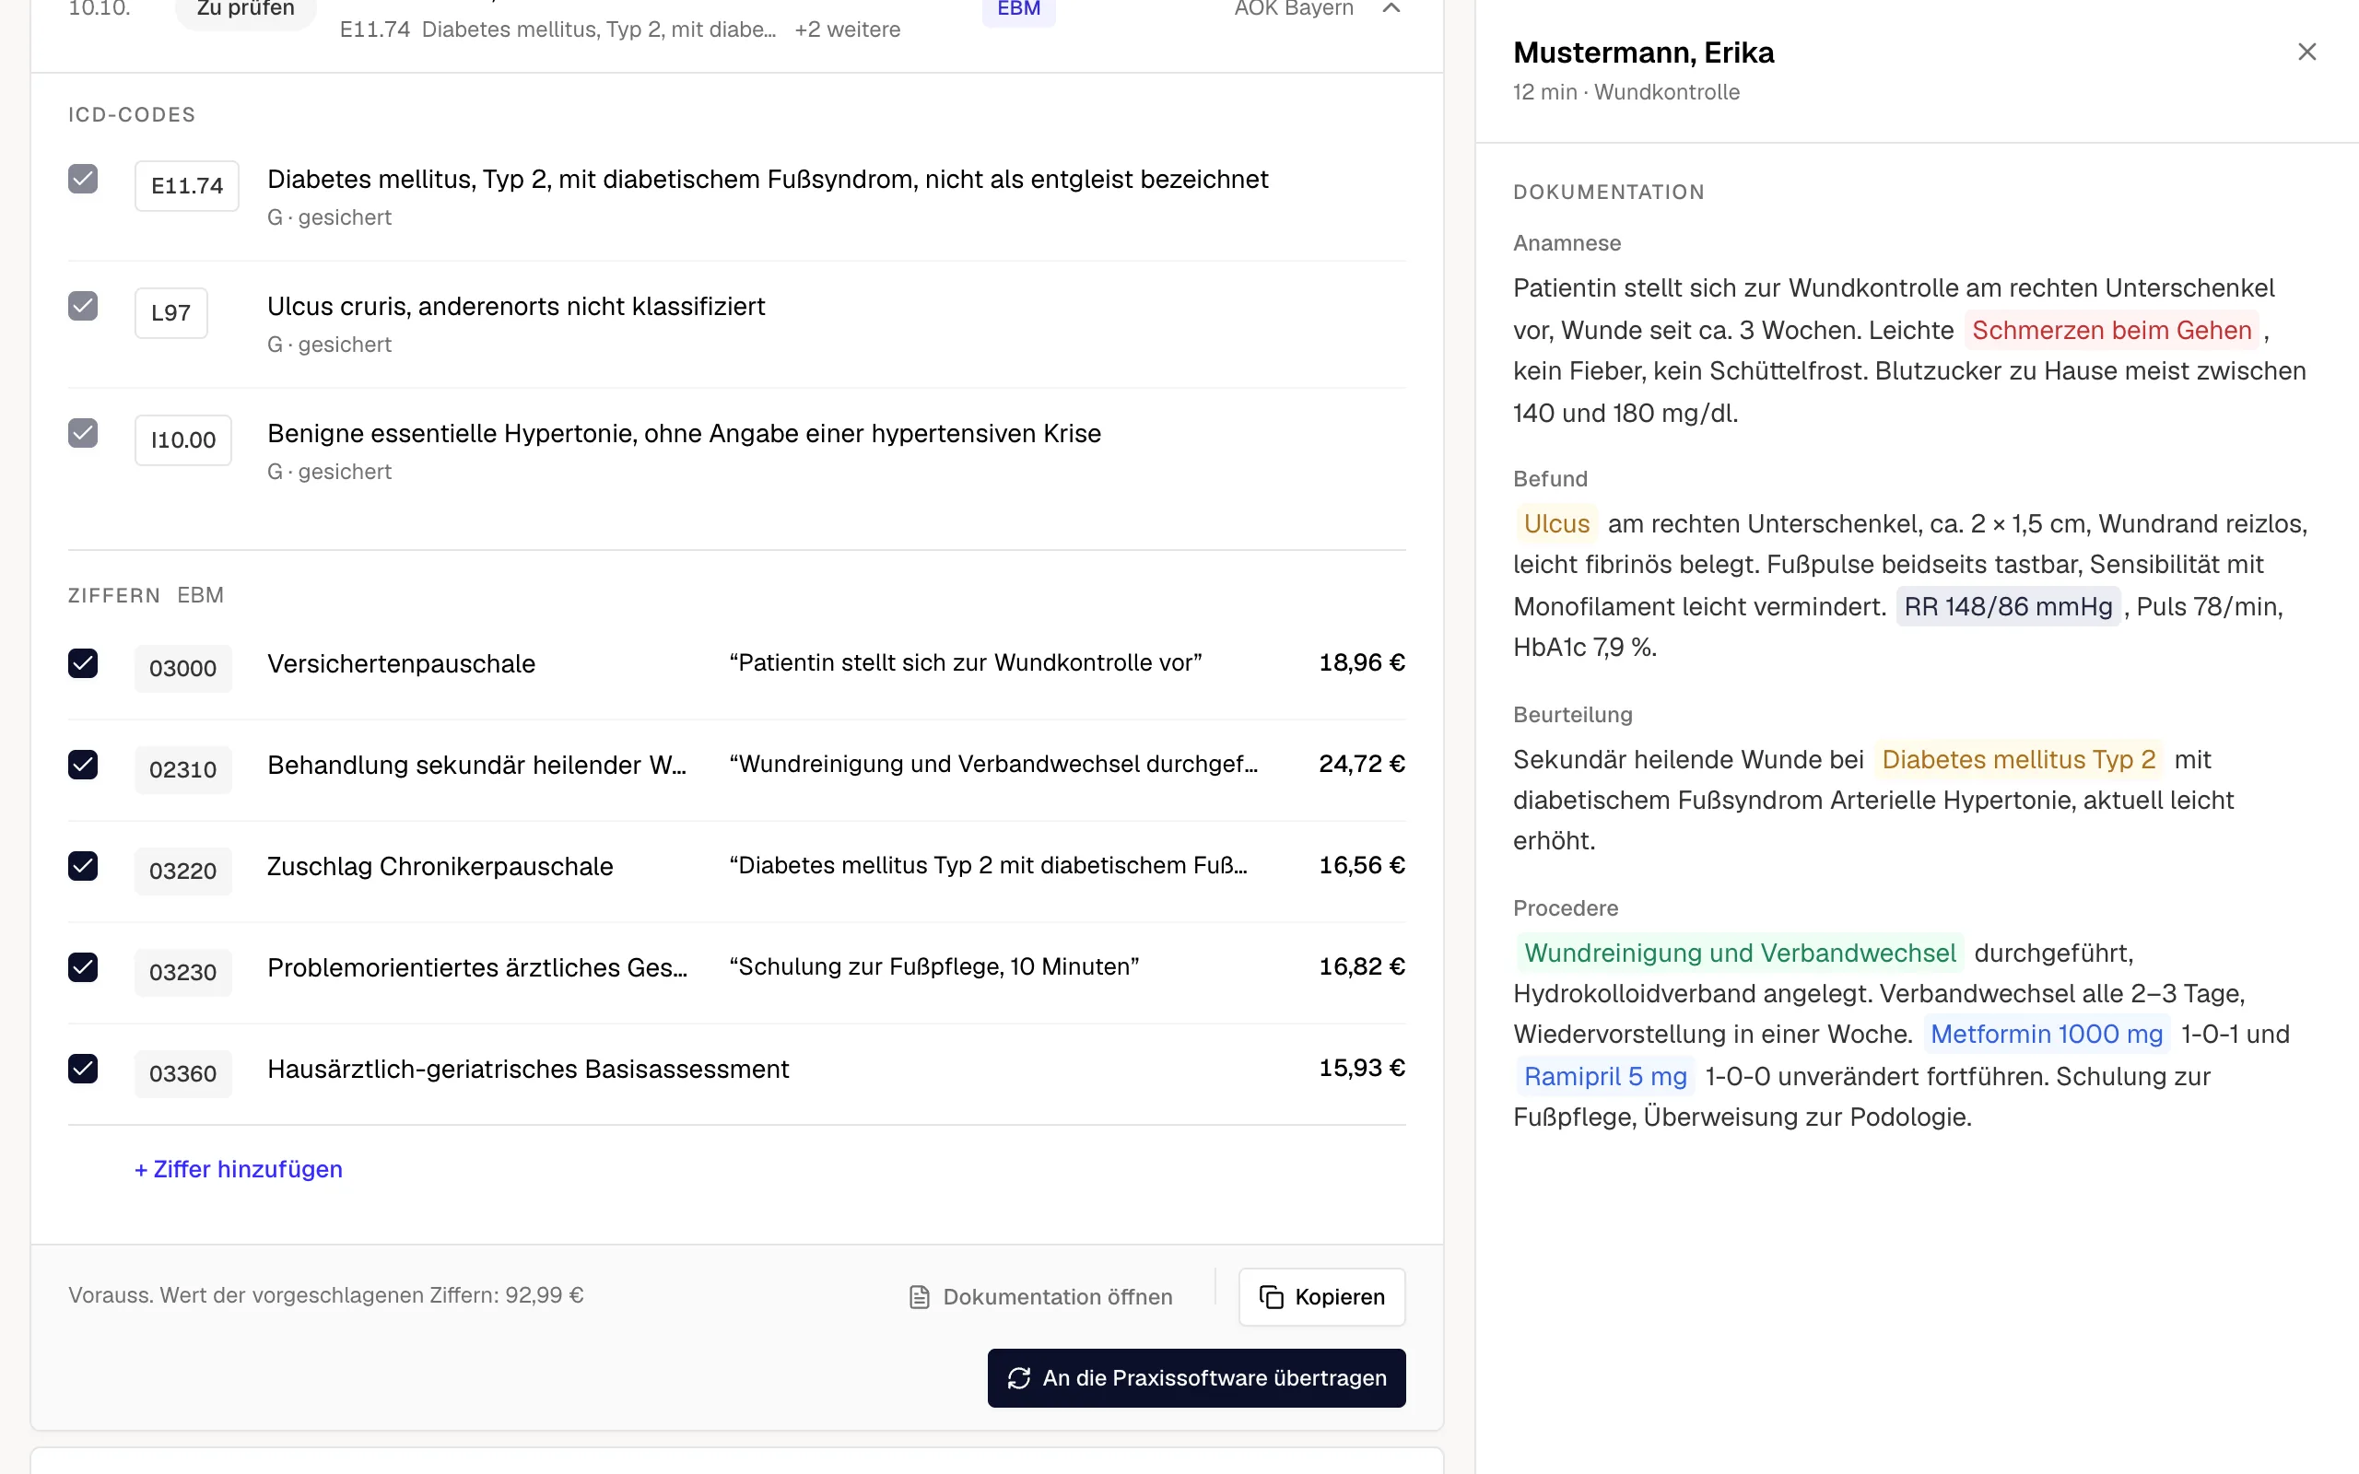2359x1474 pixels.
Task: Click the 18,96 € price value
Action: coord(1362,662)
